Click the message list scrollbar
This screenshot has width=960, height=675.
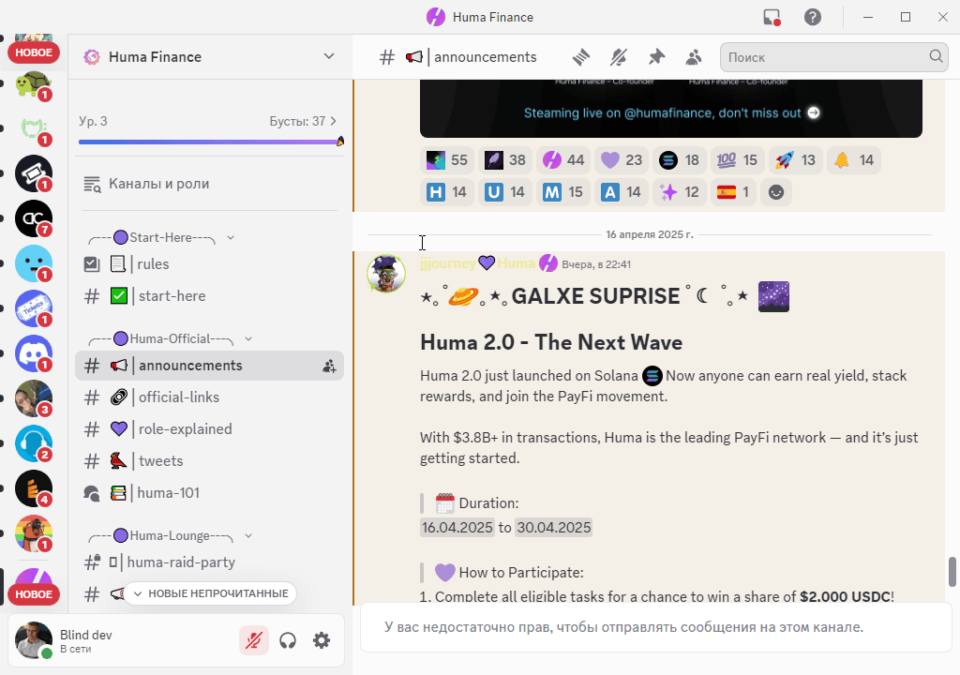coord(952,572)
